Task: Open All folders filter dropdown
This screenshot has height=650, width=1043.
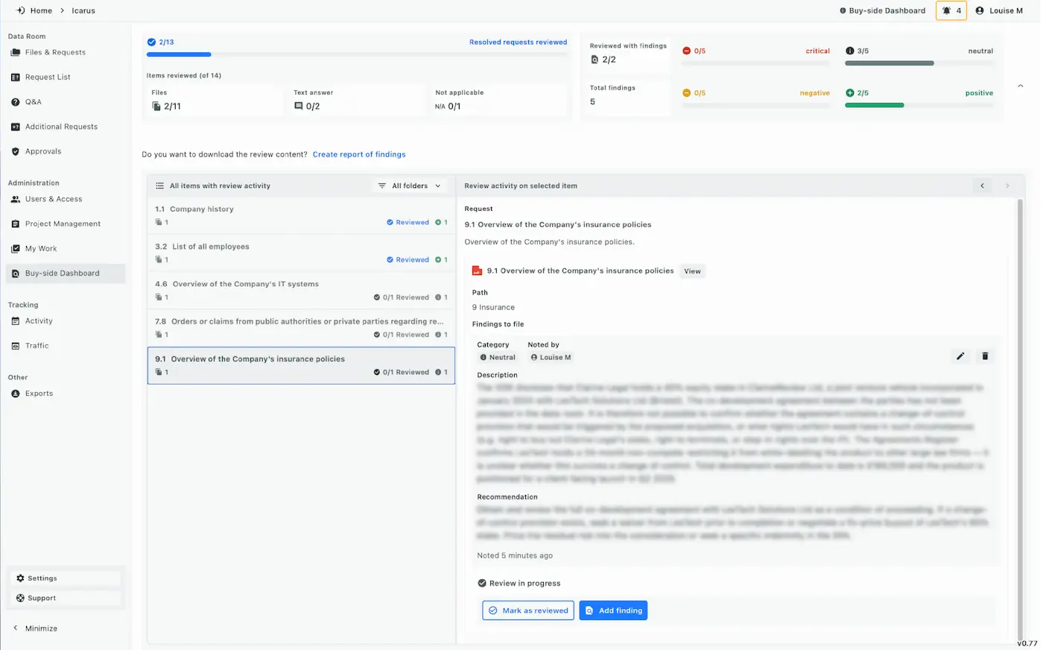Action: (410, 186)
